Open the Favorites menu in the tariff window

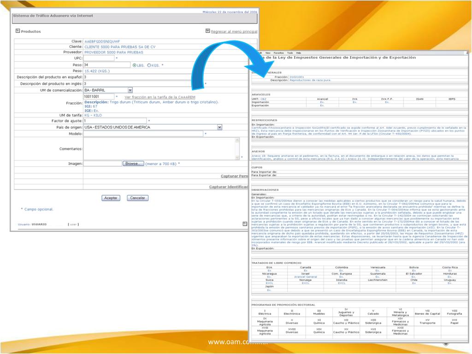(279, 53)
